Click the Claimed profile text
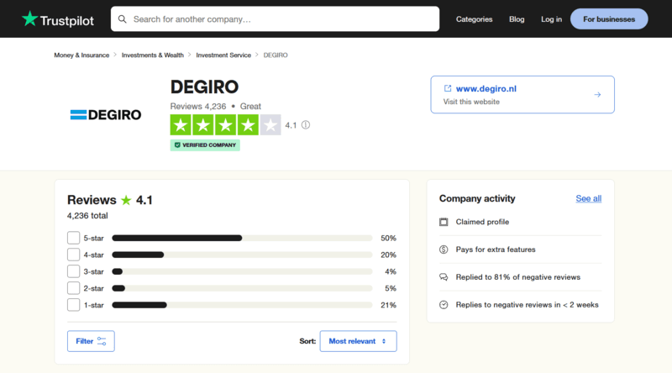 482,222
